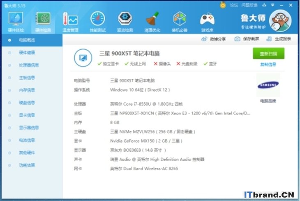Click the Core i7-8550U processor value
The height and width of the screenshot is (201, 300).
point(146,104)
